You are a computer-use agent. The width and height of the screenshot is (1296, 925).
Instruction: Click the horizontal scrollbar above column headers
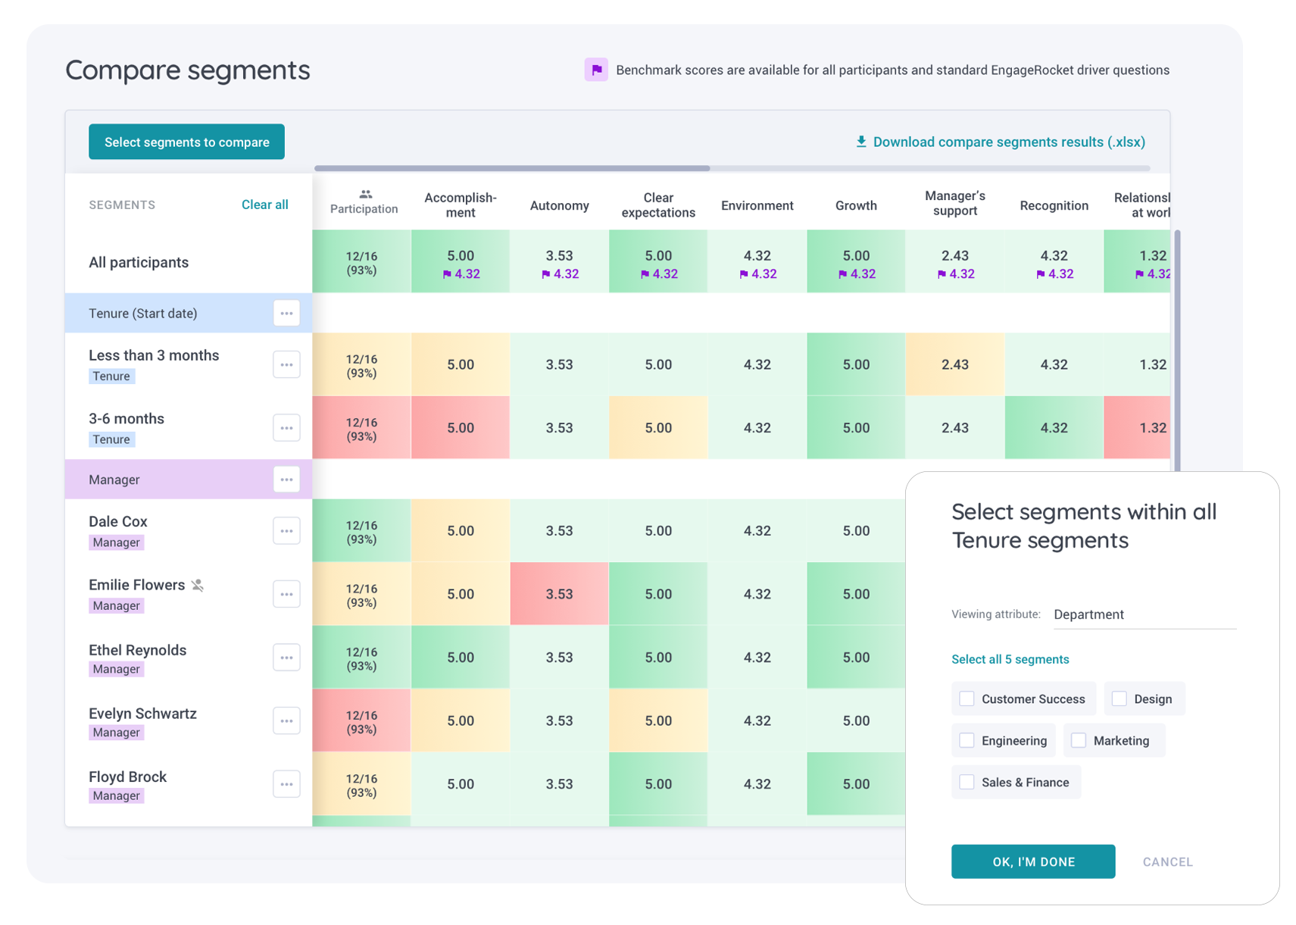511,167
